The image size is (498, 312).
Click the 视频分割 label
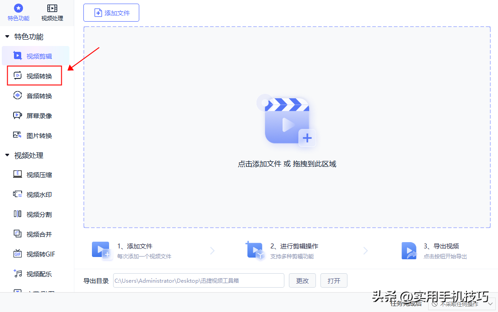[39, 215]
